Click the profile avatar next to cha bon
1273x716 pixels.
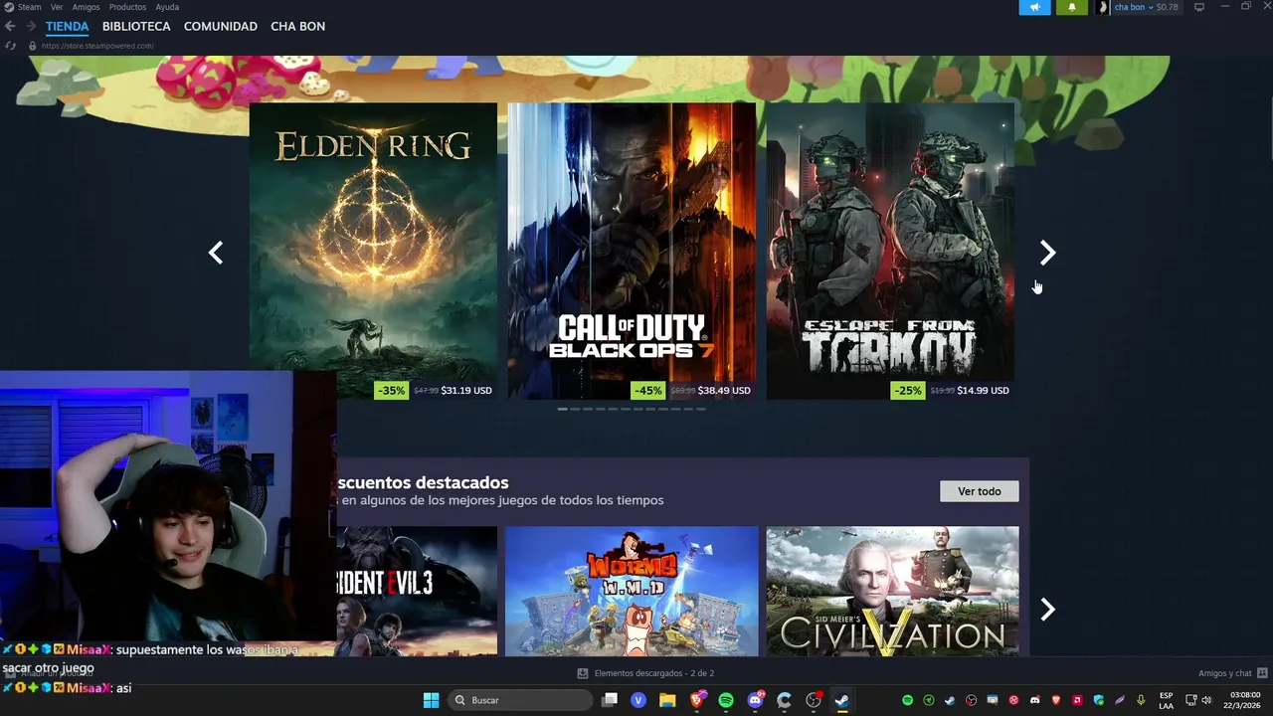[1102, 7]
